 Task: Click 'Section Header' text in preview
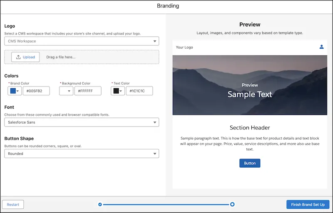[x=250, y=127]
